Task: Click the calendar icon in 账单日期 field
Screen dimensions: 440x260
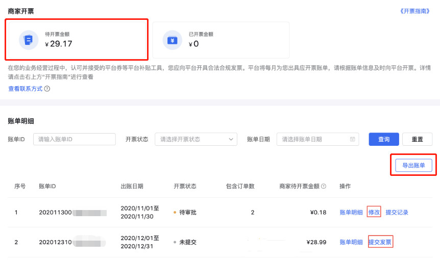Action: 352,139
